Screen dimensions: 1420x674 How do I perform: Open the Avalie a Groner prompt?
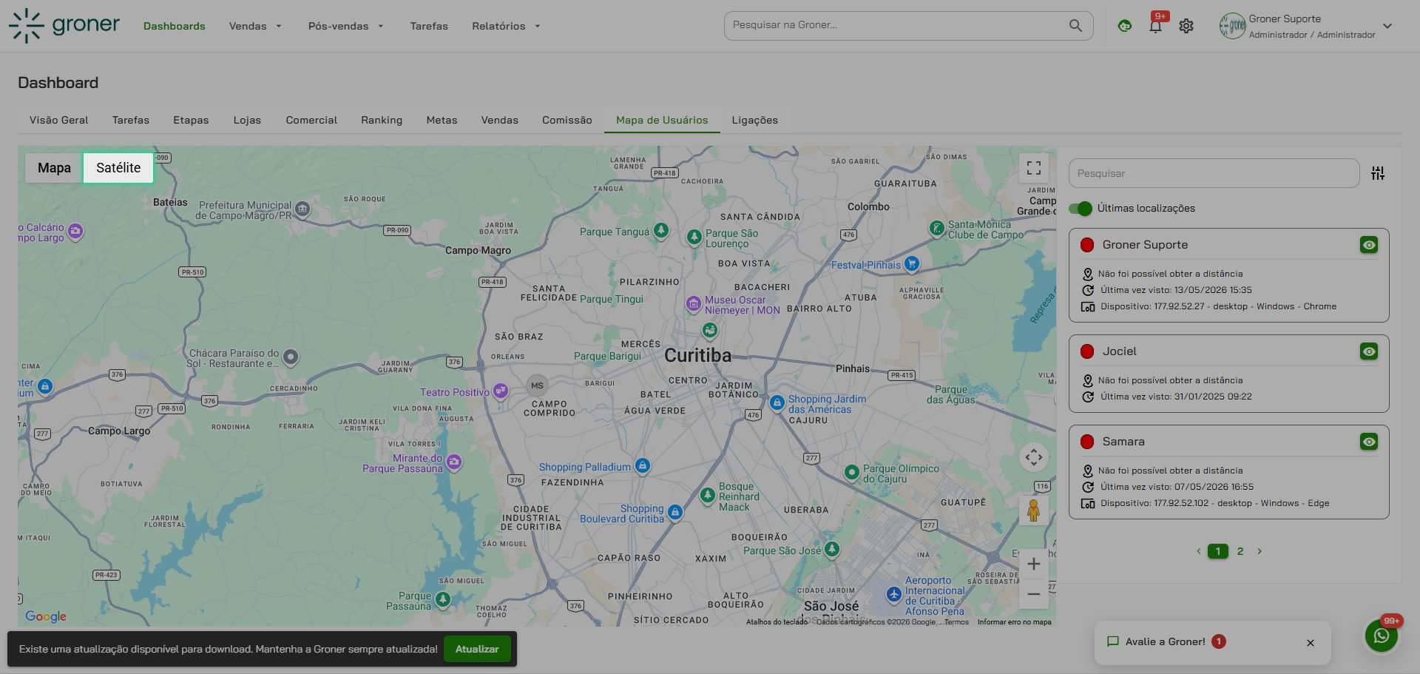[x=1165, y=641]
